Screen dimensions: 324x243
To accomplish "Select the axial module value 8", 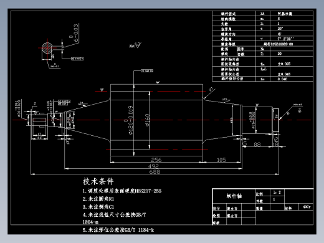I will click(279, 19).
